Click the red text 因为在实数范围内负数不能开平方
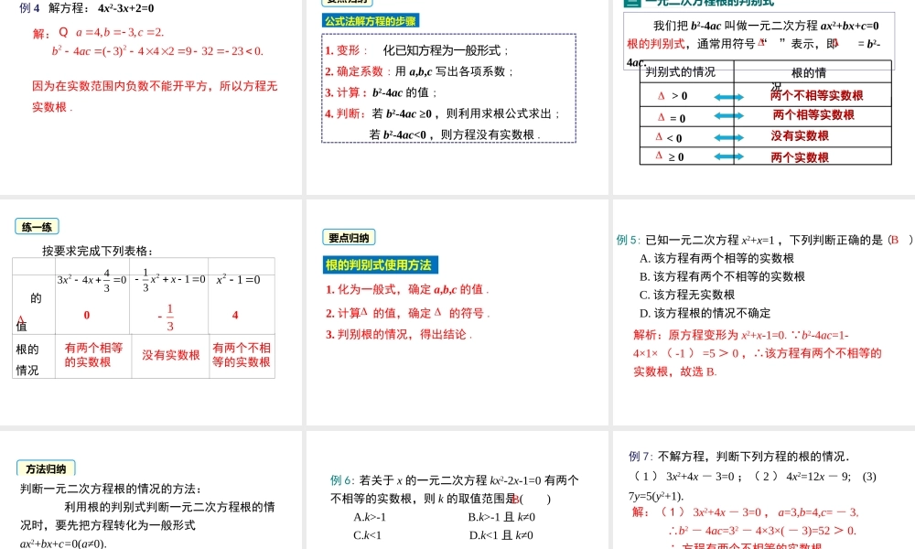This screenshot has width=915, height=549. (x=120, y=86)
